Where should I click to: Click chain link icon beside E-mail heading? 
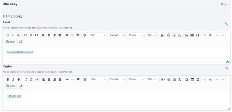tap(226, 24)
